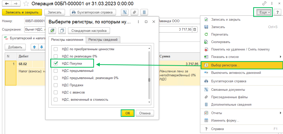Open calculator in the sum field
Screen dimensions: 283x134
coord(195,30)
